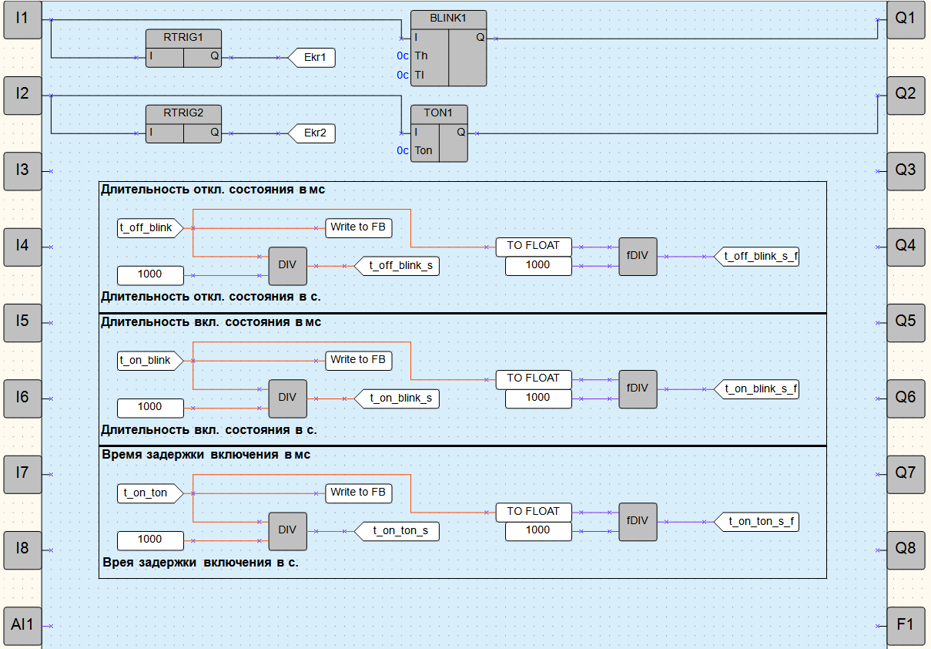Select the F1 output terminal
Viewport: 931px width, 649px height.
906,626
